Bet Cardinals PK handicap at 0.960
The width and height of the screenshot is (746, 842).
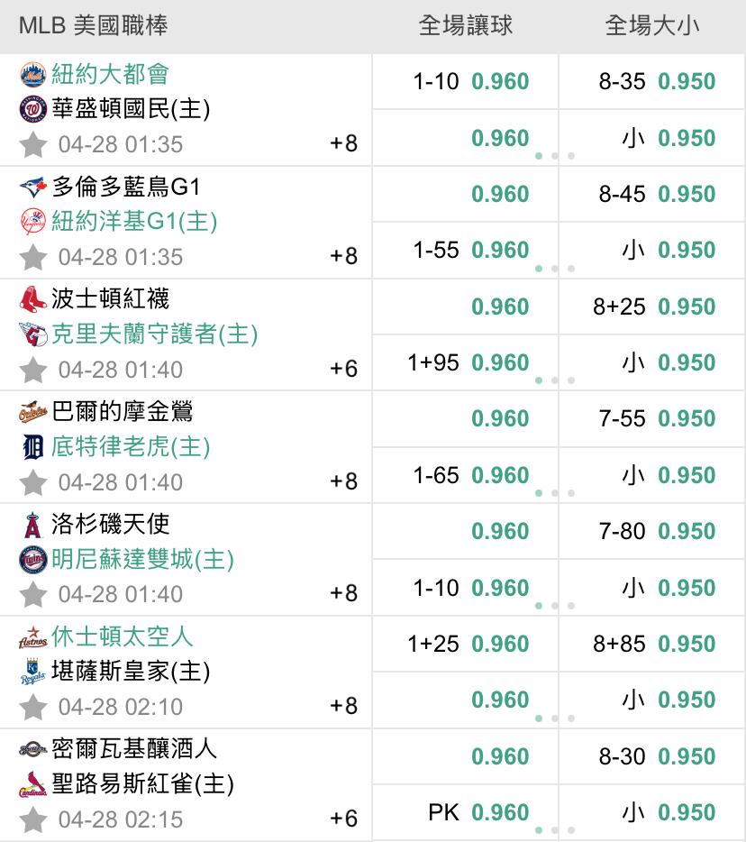tap(465, 812)
